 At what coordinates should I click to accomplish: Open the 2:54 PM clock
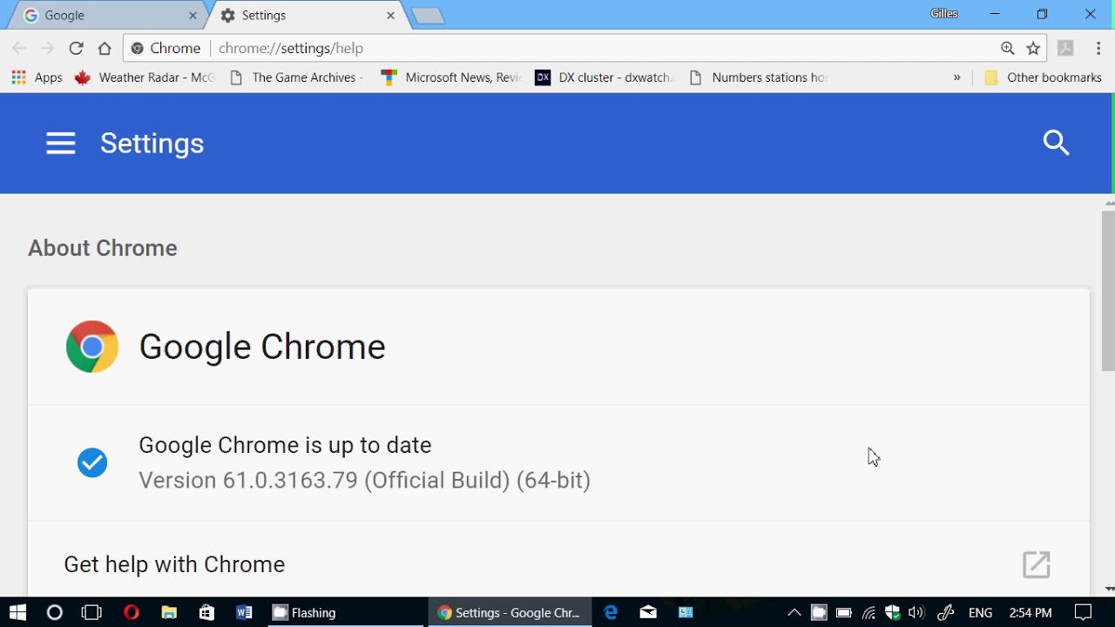pyautogui.click(x=1031, y=613)
